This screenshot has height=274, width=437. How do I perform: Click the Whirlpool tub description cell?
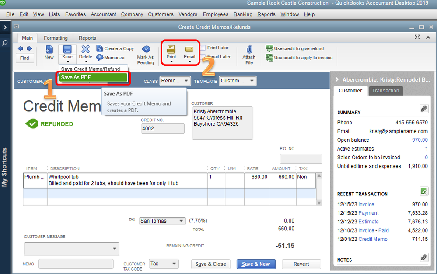tap(127, 180)
